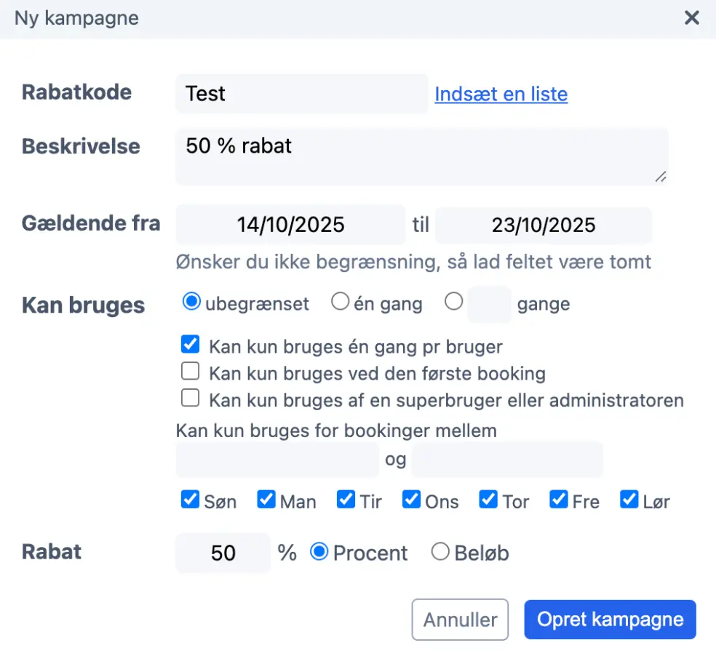The width and height of the screenshot is (716, 664).
Task: Click the Rabat value field showing 50
Action: 222,553
